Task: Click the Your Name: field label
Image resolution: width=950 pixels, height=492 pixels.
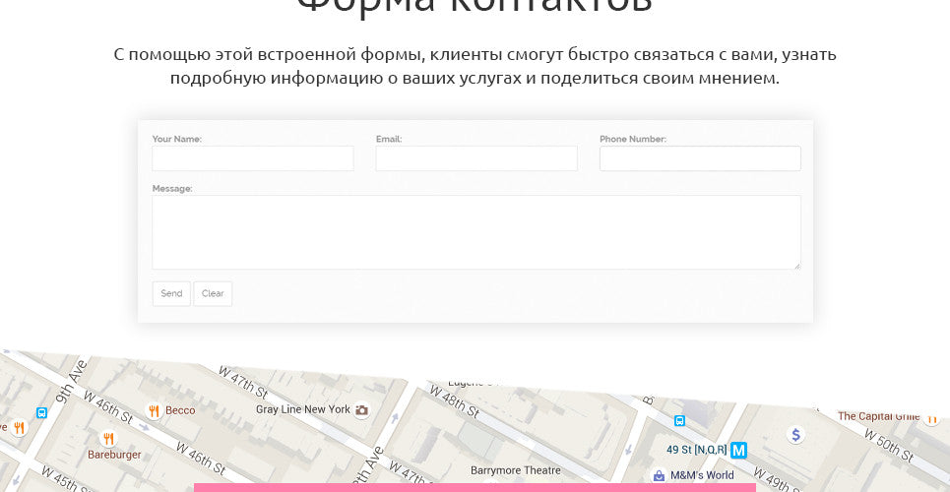Action: (177, 139)
